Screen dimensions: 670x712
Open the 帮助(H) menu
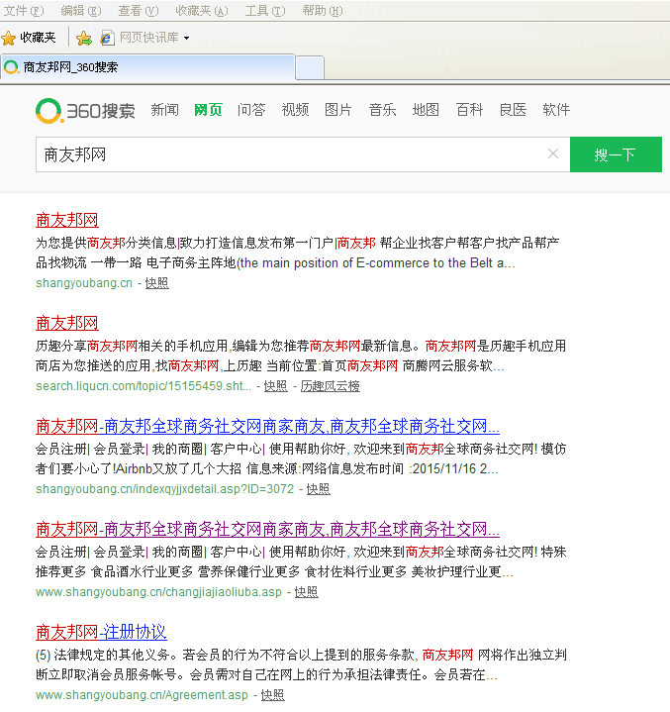pos(323,11)
